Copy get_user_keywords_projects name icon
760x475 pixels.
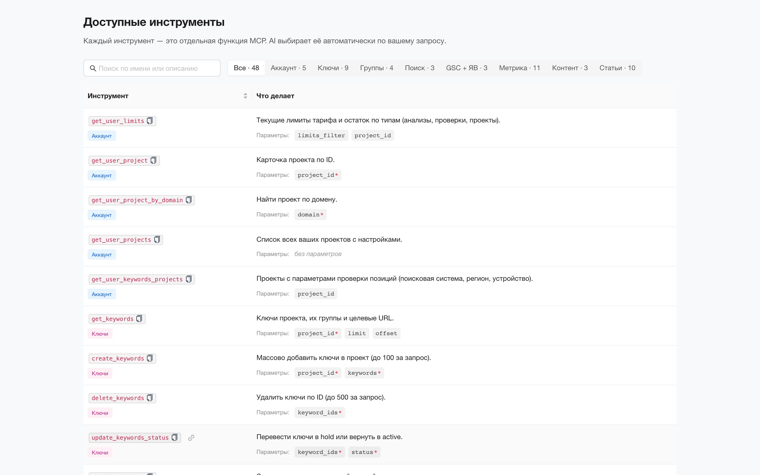coord(189,279)
